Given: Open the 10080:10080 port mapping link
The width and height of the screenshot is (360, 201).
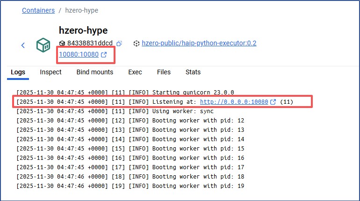Looking at the screenshot, I should (x=79, y=55).
